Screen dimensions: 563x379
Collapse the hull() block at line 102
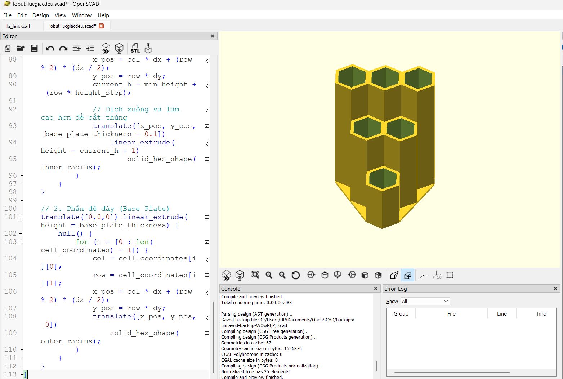point(21,234)
